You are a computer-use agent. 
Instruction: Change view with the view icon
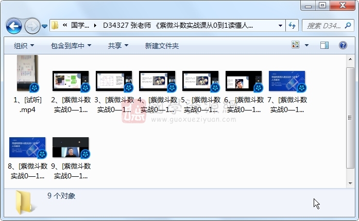coord(295,45)
